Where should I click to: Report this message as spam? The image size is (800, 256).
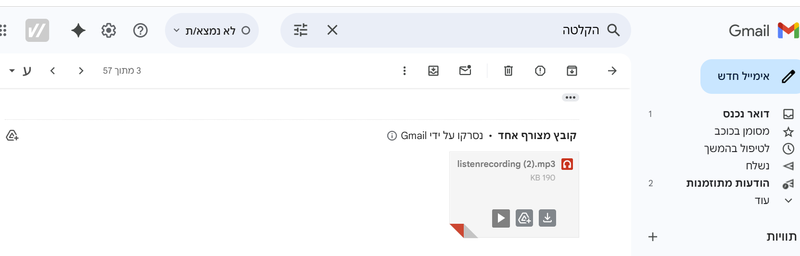[x=540, y=71]
